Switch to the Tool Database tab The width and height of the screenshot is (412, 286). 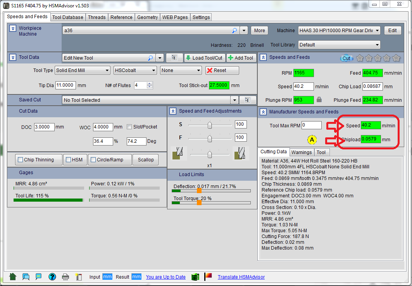point(67,17)
